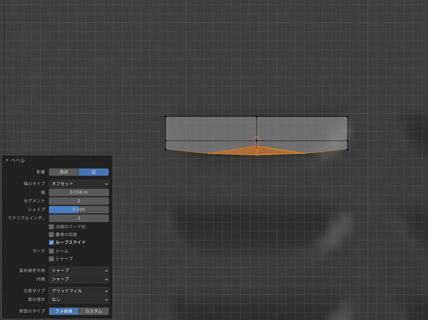Enable the 重複の回避 checkbox

point(51,235)
